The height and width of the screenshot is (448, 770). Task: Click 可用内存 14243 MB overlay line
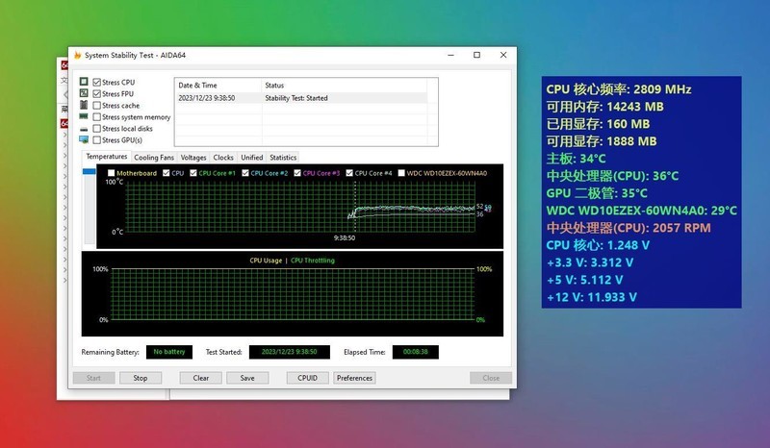605,107
